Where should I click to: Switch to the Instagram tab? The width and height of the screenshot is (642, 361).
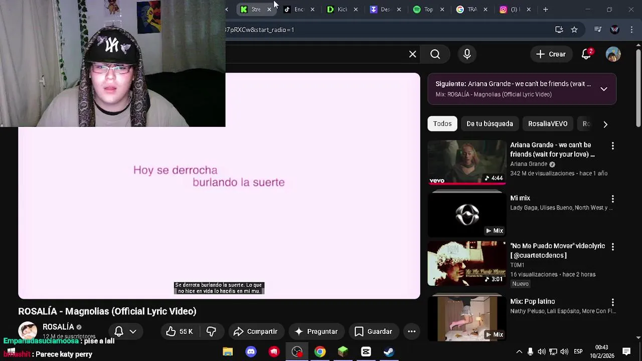(x=514, y=10)
